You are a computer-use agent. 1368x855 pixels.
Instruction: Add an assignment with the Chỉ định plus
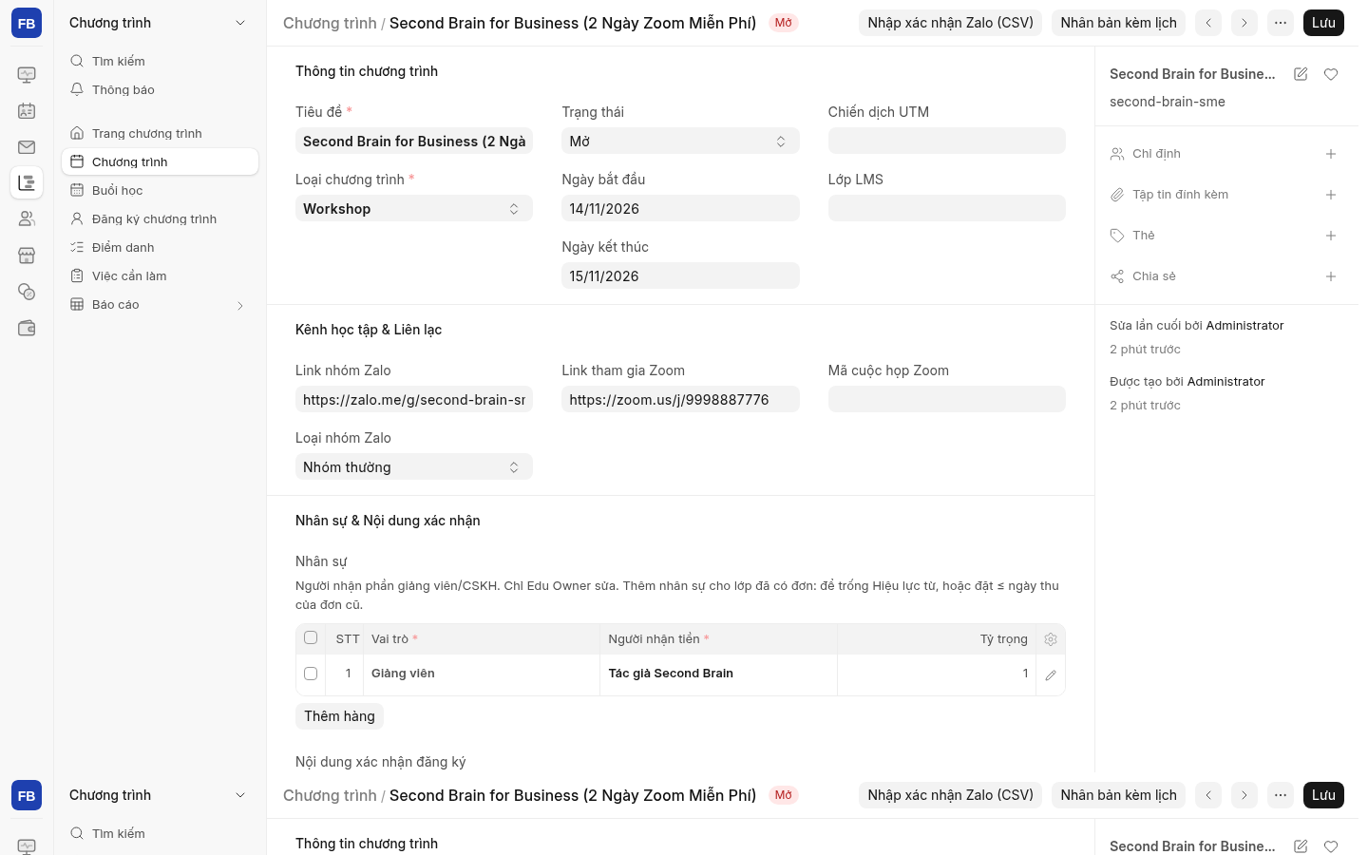(x=1331, y=154)
